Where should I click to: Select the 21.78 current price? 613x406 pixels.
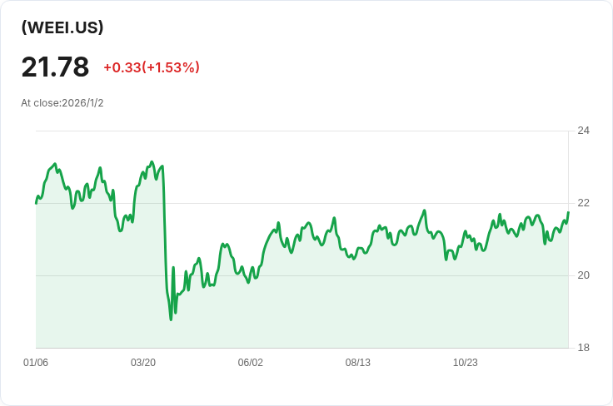(x=55, y=67)
